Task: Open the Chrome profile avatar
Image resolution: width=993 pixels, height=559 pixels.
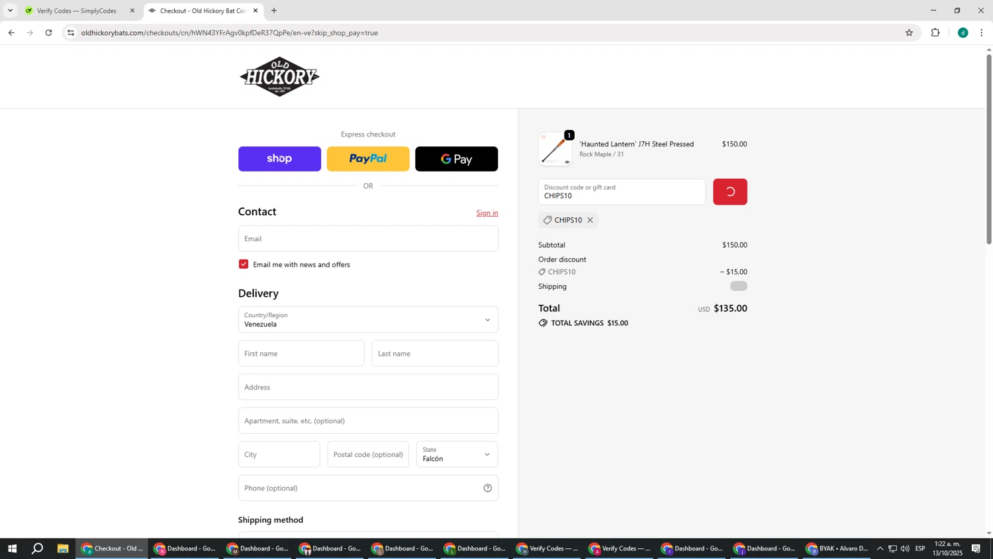Action: 963,32
